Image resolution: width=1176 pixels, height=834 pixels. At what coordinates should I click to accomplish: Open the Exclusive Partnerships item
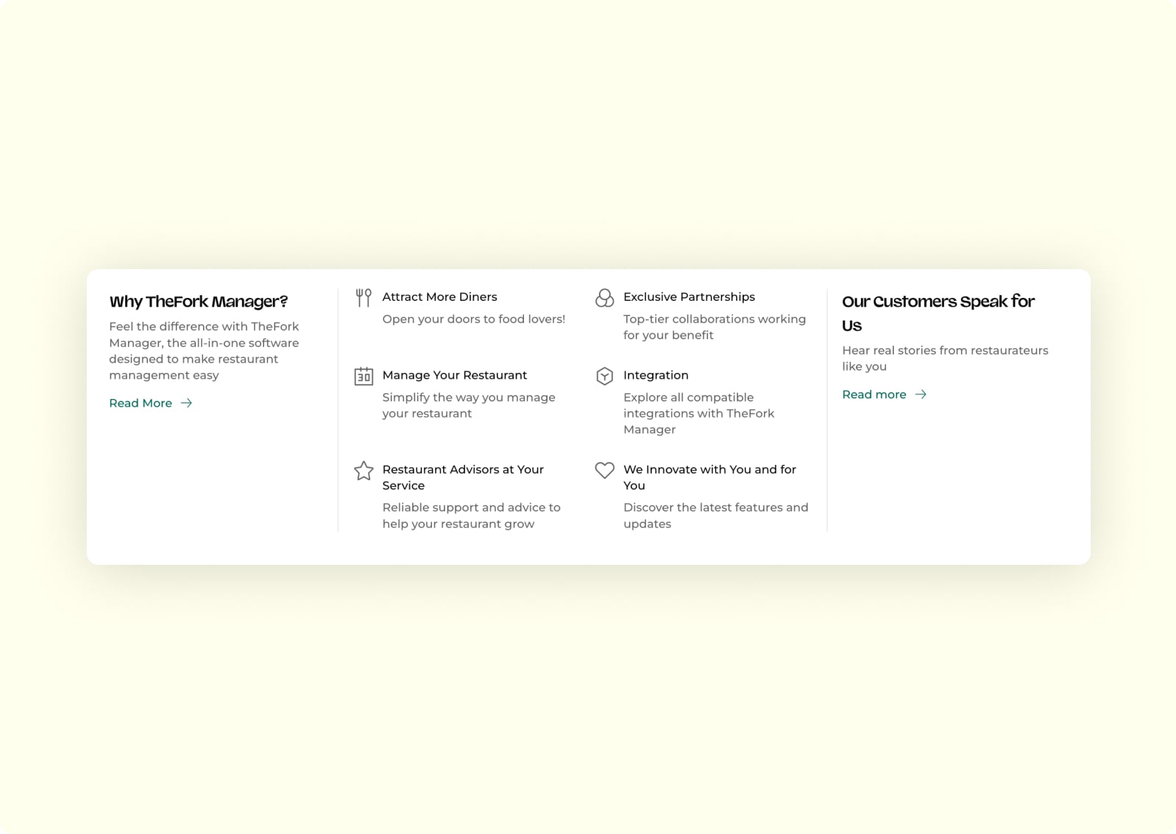(x=689, y=297)
